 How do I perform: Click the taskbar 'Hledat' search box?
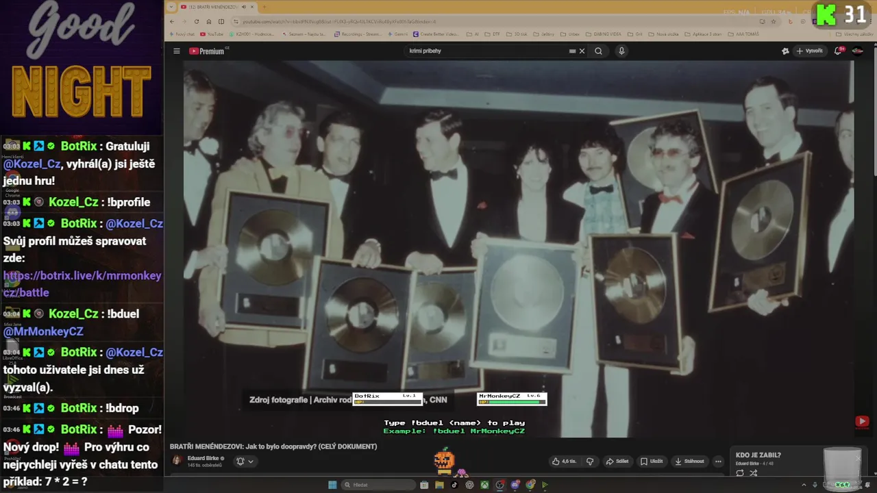[379, 485]
